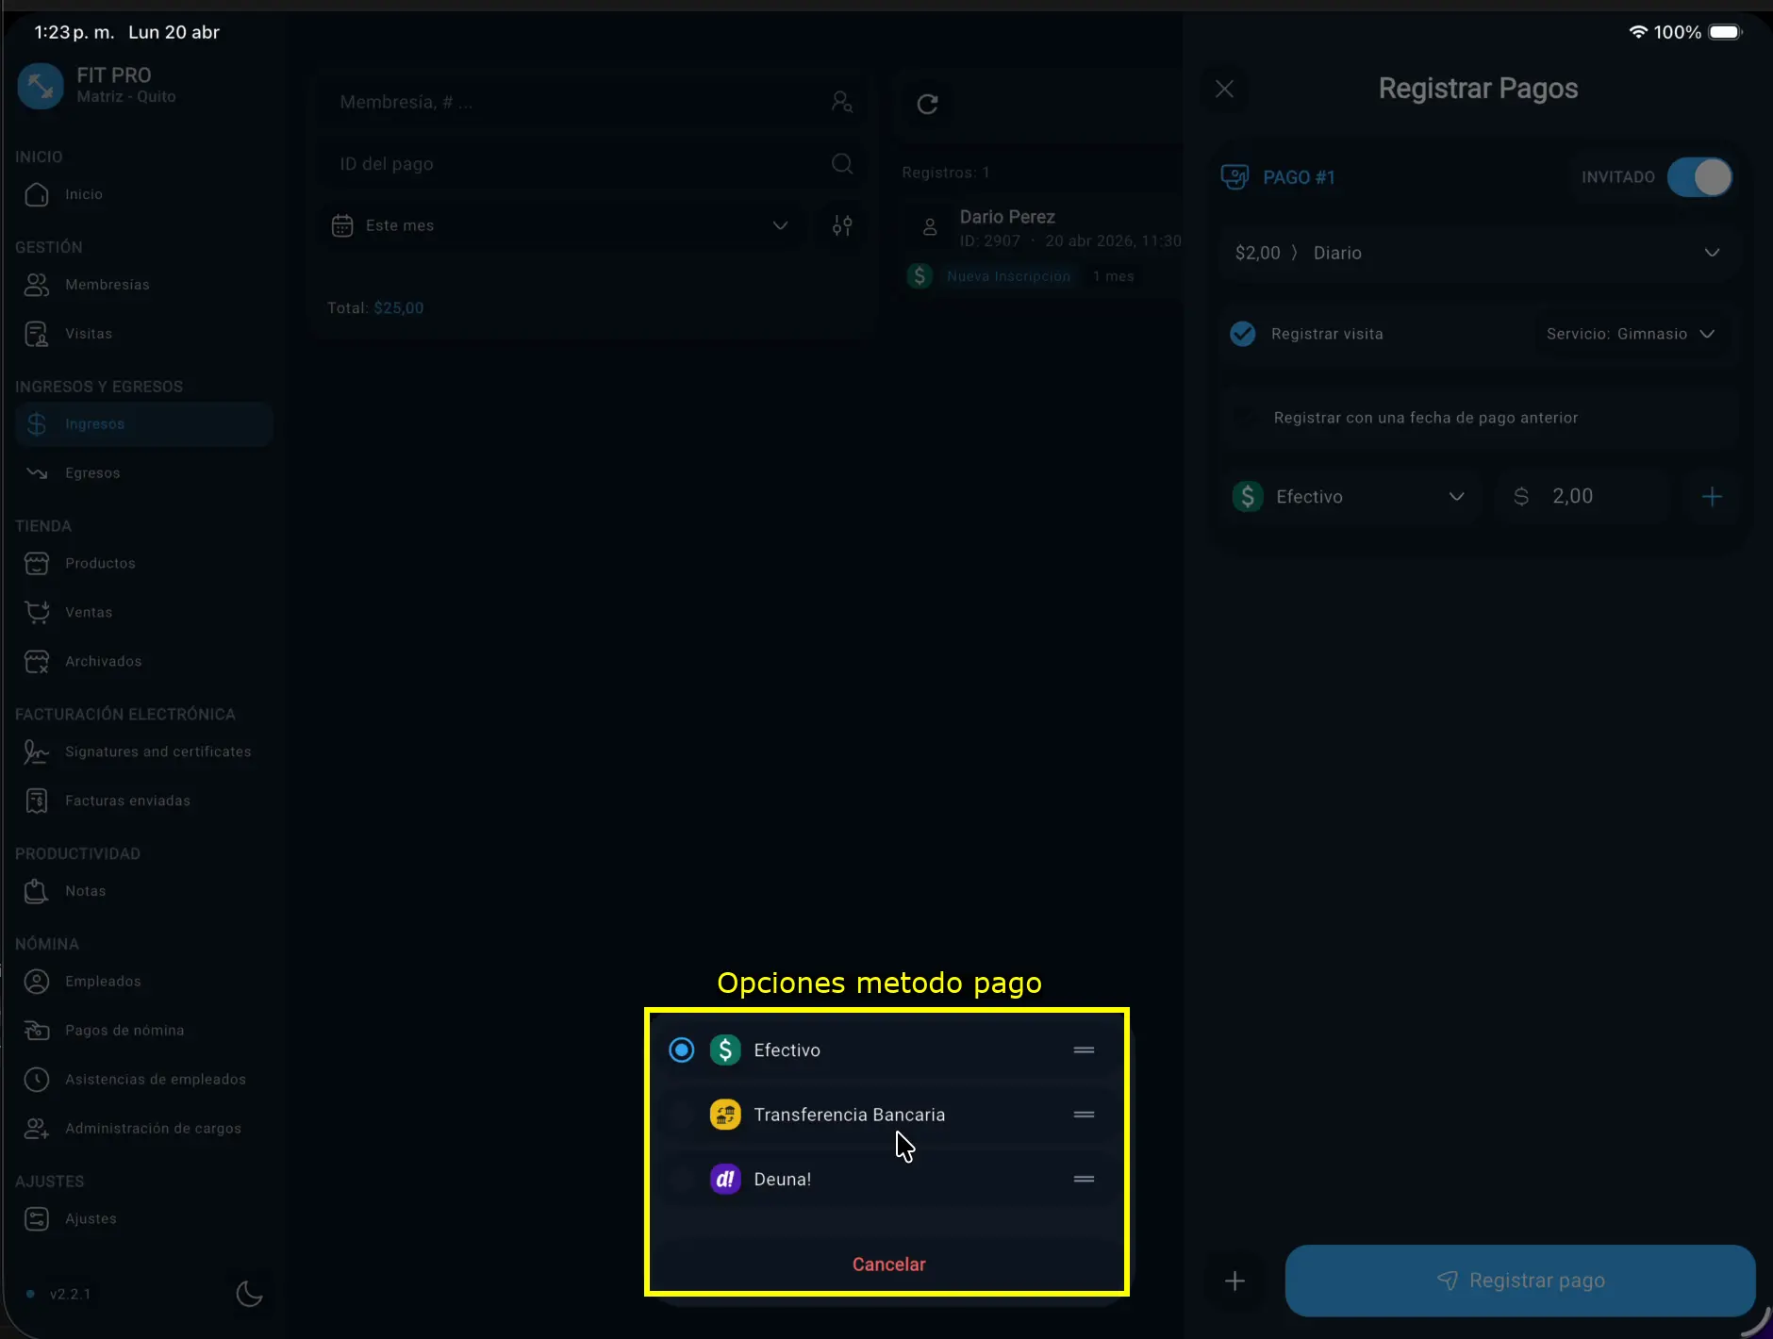Click the dark mode moon icon
Image resolution: width=1773 pixels, height=1339 pixels.
tap(249, 1294)
